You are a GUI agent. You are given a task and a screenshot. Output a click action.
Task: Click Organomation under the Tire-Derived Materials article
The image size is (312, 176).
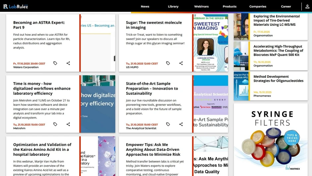(x=263, y=35)
